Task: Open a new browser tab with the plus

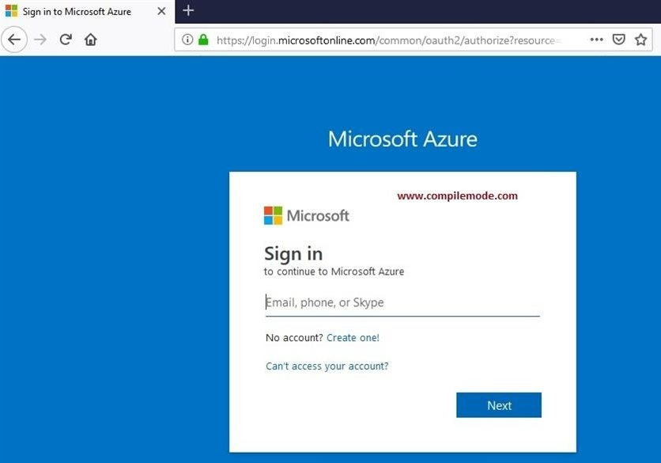Action: click(x=188, y=11)
